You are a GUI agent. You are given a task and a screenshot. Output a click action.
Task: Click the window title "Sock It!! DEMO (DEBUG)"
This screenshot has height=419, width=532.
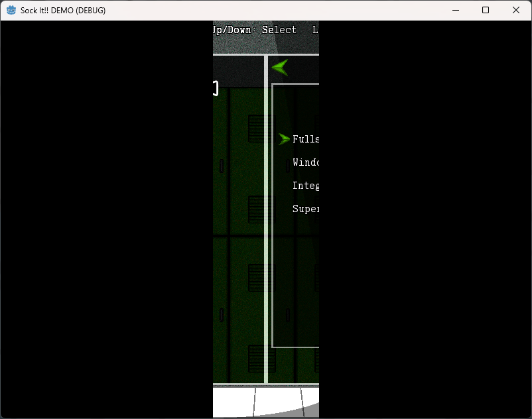[63, 11]
